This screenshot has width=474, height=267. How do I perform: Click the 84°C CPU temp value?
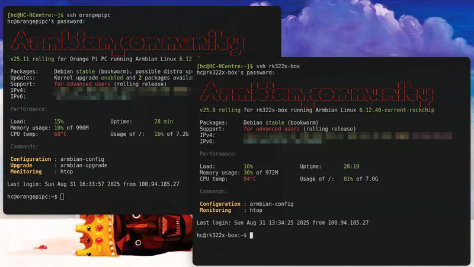pyautogui.click(x=249, y=179)
